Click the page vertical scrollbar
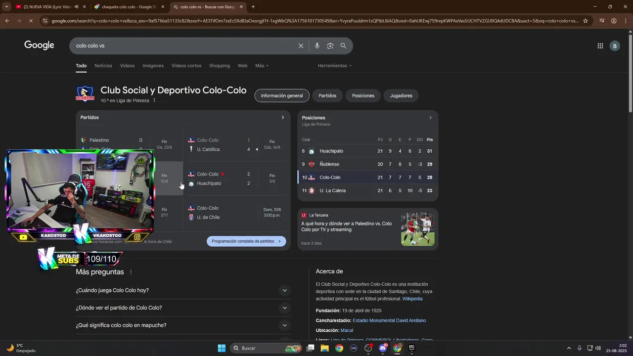The width and height of the screenshot is (633, 356). pos(630,74)
